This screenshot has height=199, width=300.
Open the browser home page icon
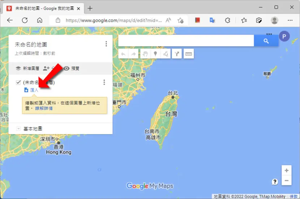point(40,20)
